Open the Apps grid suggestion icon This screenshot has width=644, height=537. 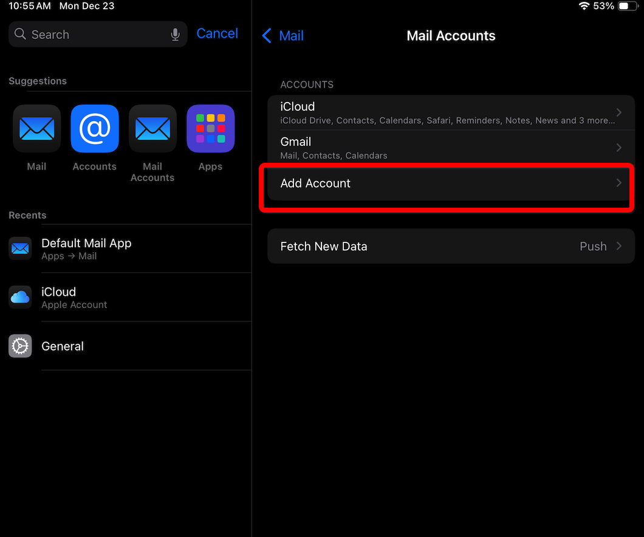coord(210,129)
